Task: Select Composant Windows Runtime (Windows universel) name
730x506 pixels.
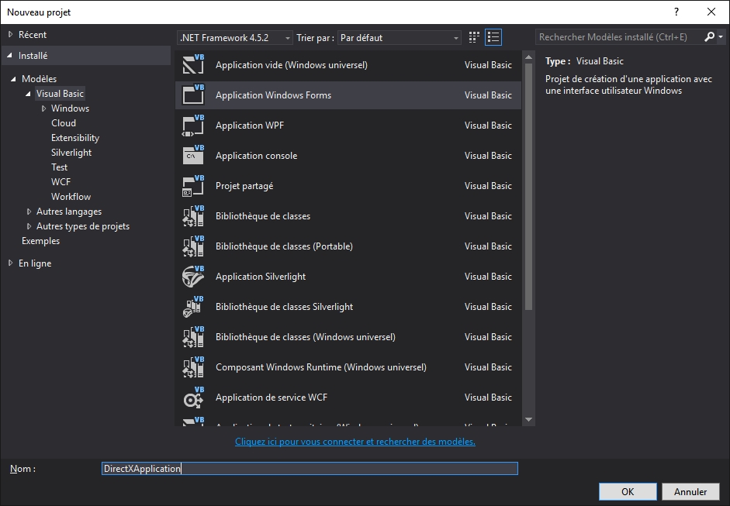Action: 320,367
